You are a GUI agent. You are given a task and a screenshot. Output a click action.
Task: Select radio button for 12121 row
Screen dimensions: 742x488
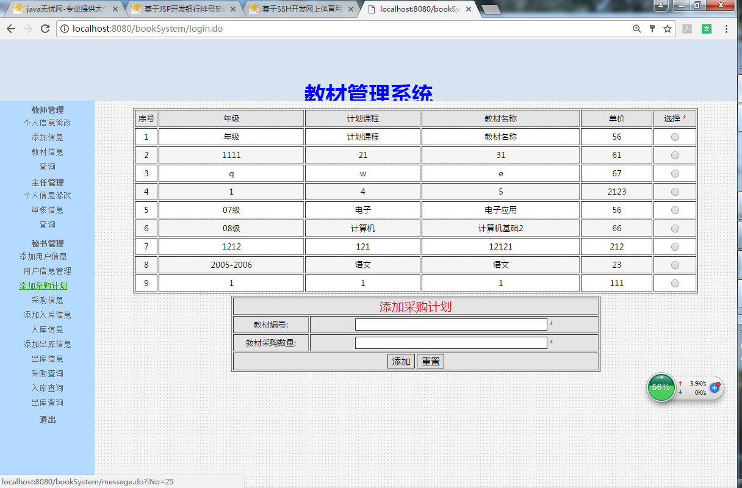coord(675,247)
